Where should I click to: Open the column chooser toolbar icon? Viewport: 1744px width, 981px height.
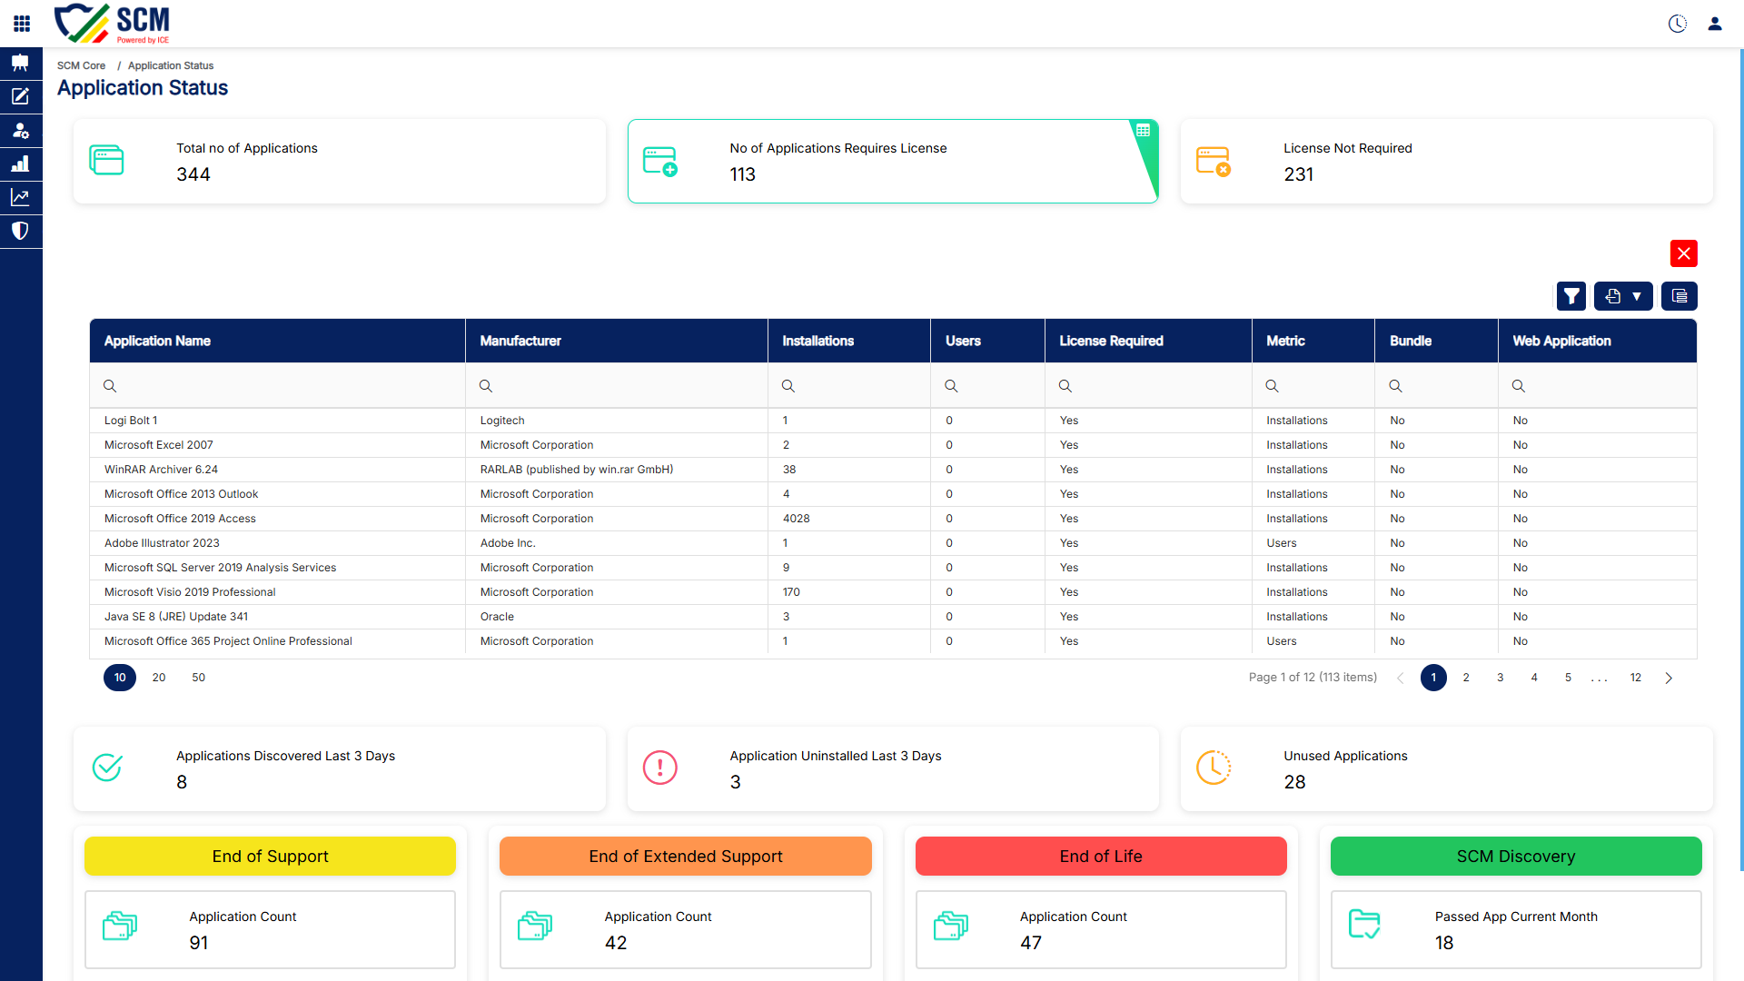click(x=1680, y=296)
